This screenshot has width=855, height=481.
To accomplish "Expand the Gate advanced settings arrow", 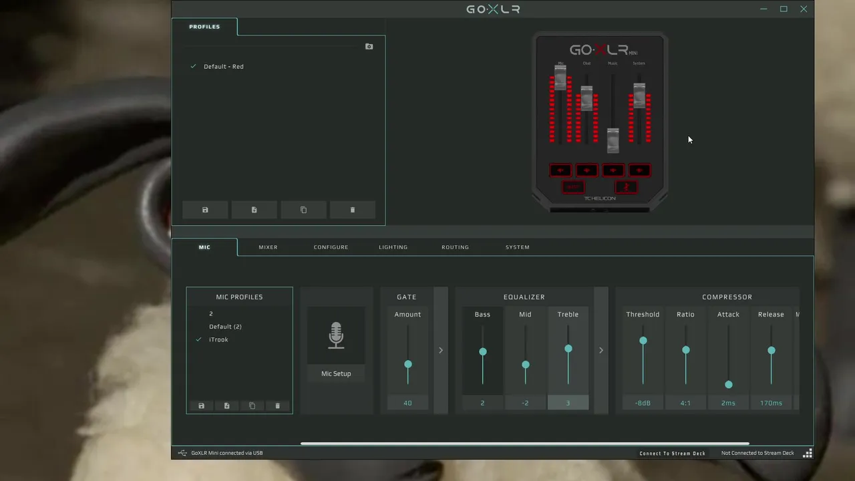I will tap(441, 350).
